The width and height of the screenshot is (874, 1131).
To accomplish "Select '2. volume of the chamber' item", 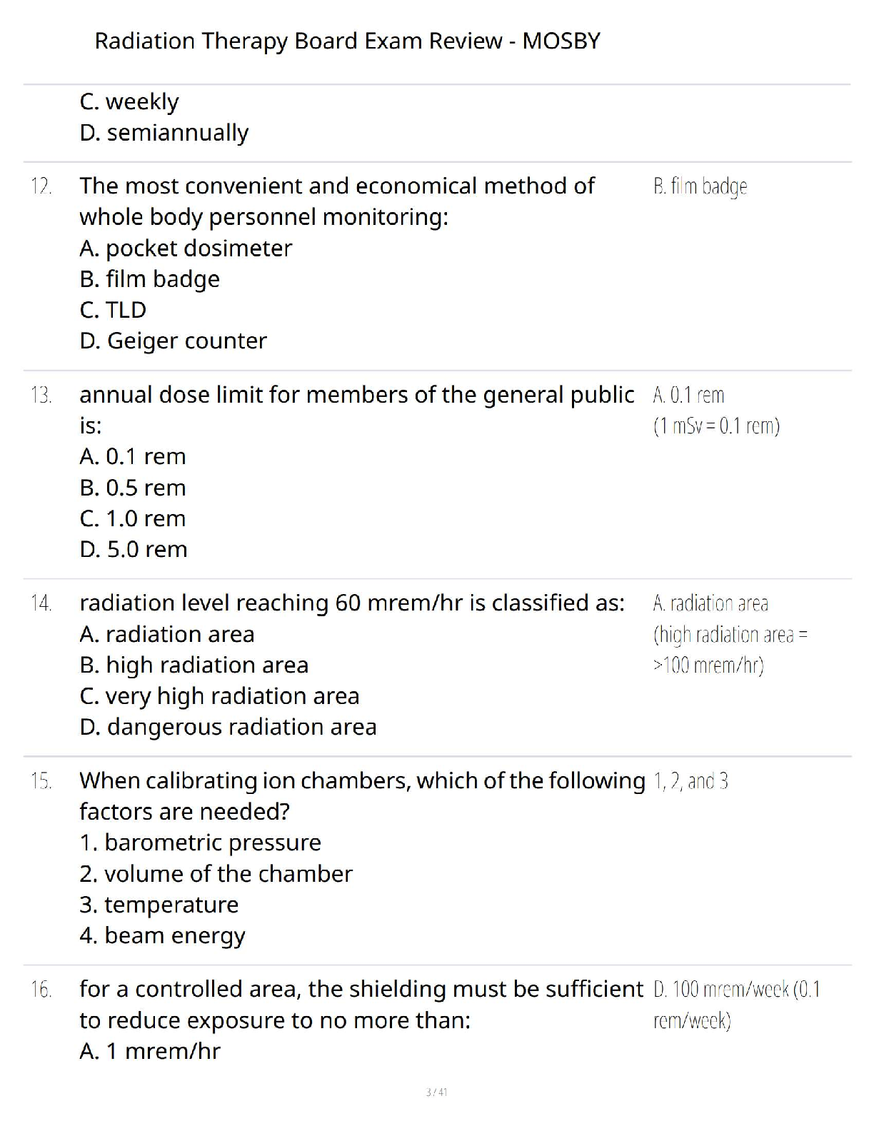I will tap(216, 874).
